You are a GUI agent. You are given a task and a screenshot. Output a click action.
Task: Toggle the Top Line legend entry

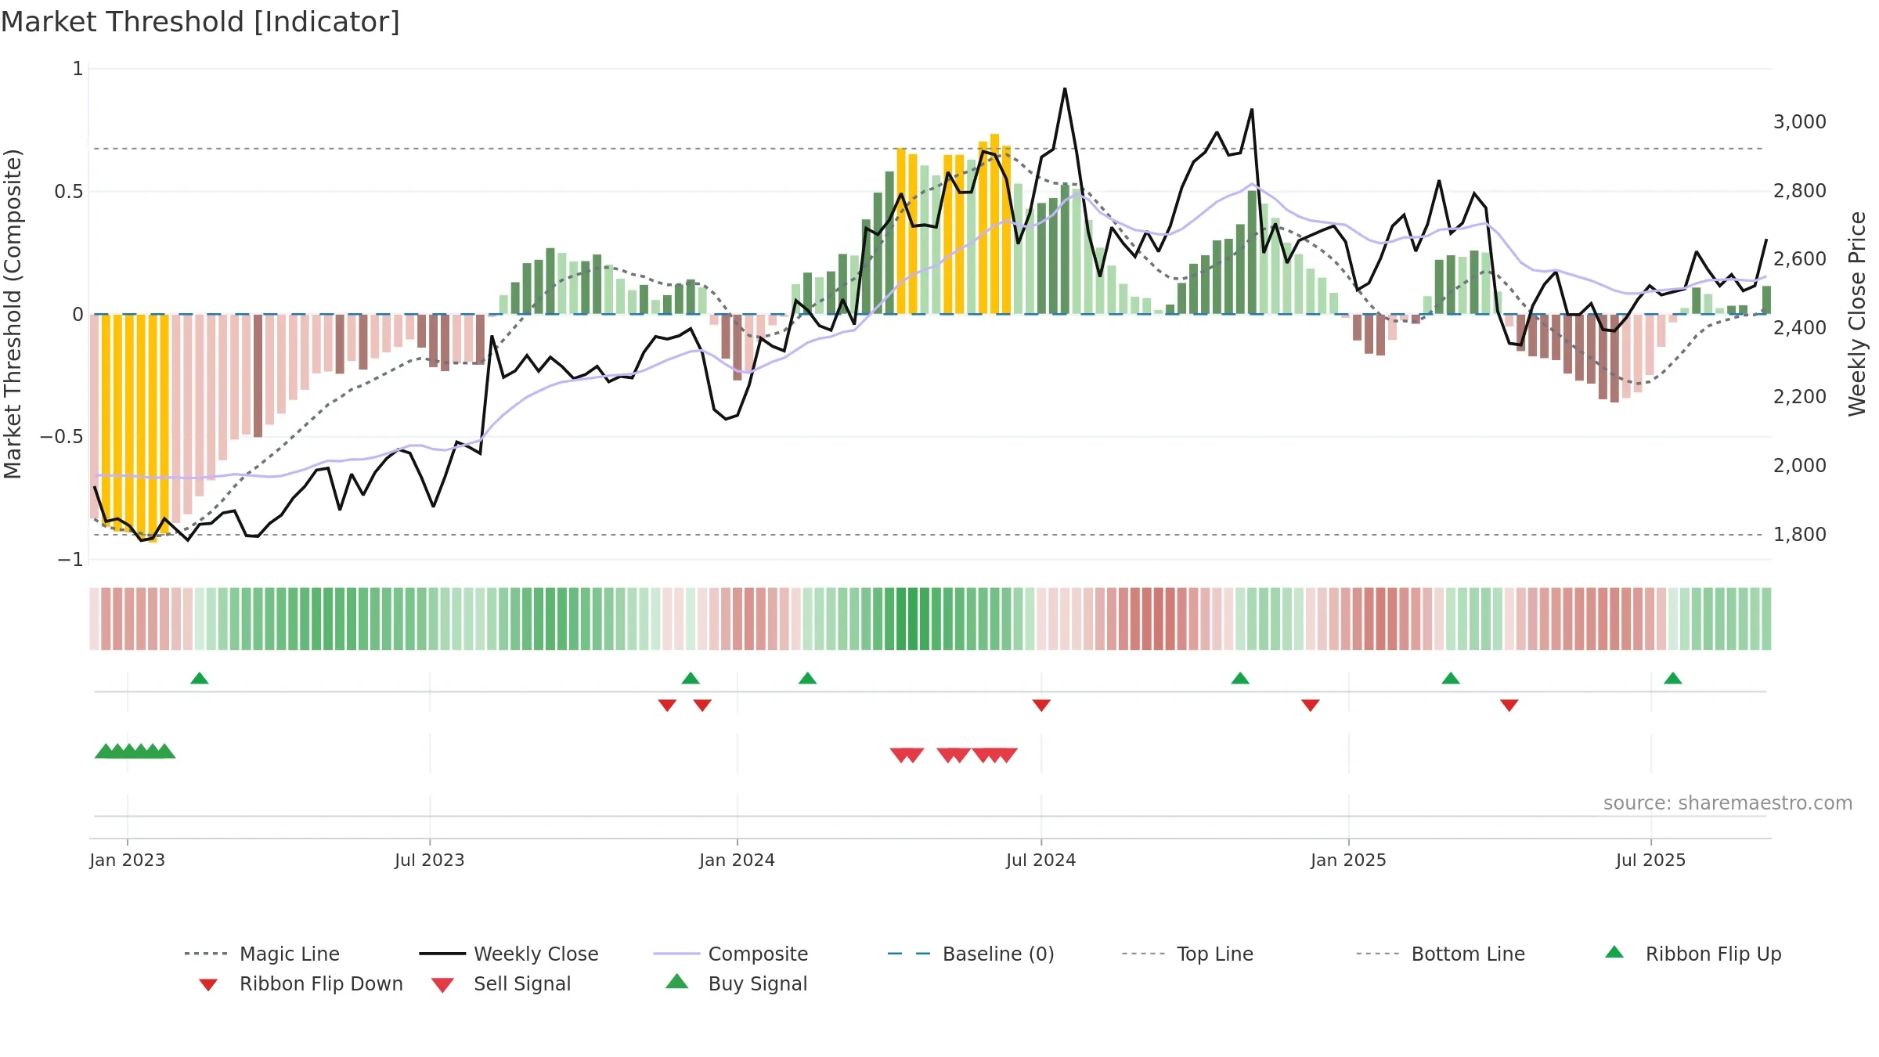(1187, 954)
